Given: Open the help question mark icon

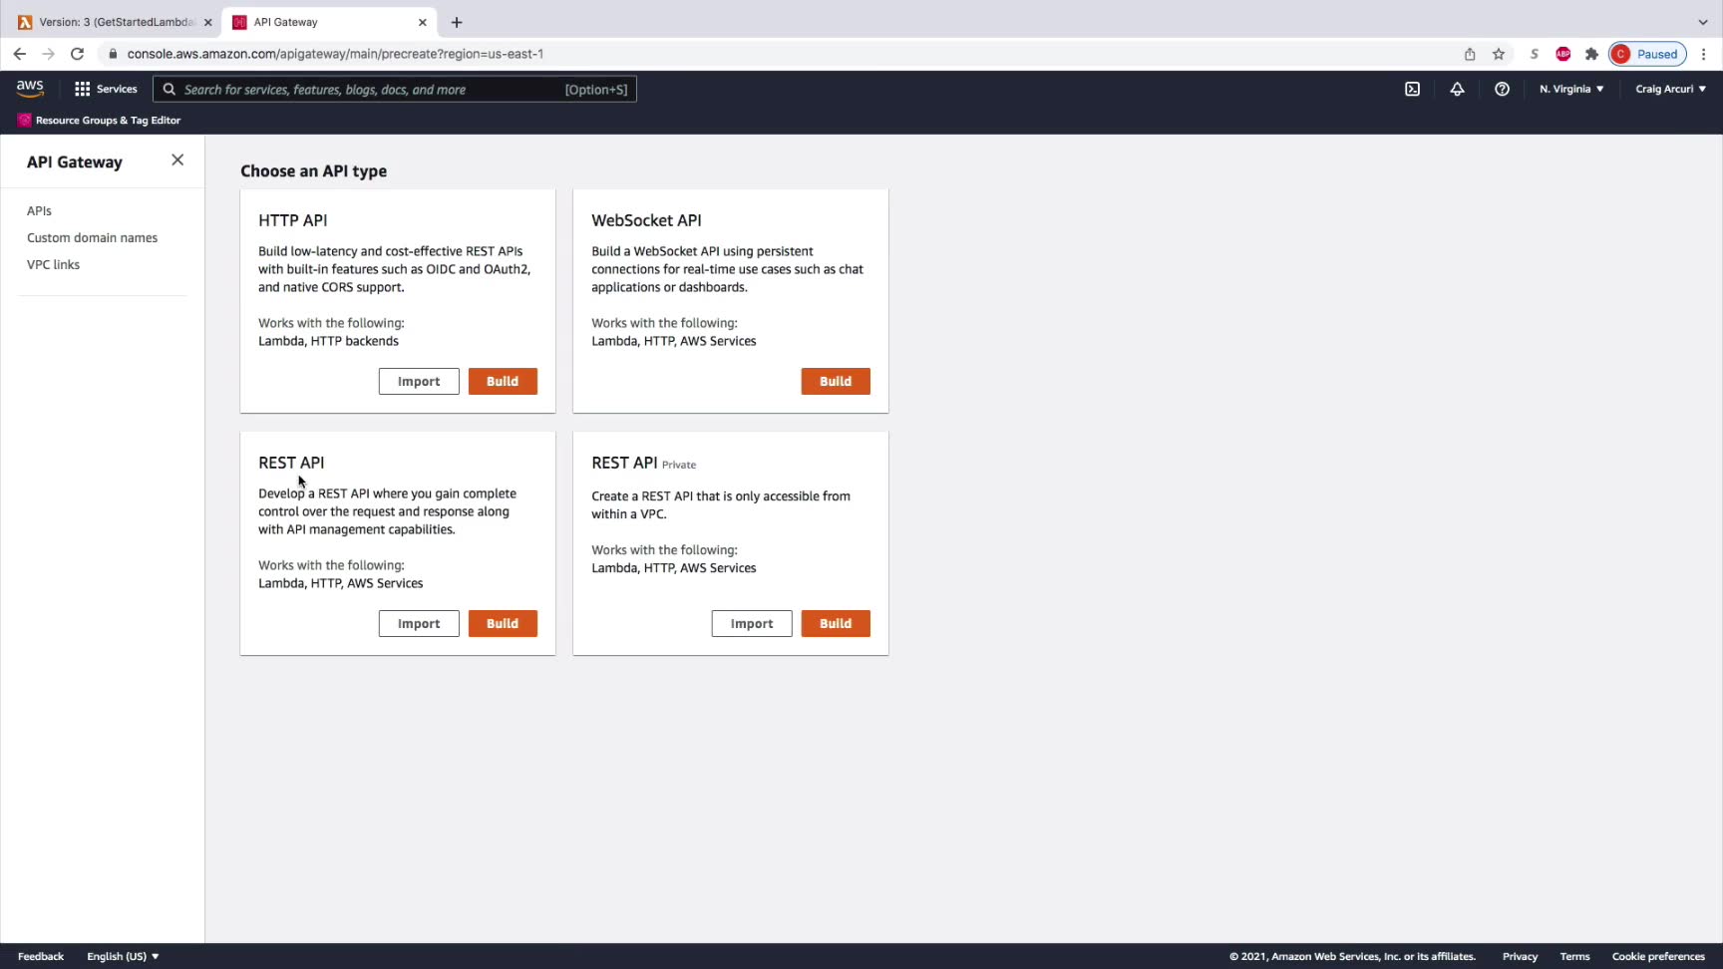Looking at the screenshot, I should 1502,89.
